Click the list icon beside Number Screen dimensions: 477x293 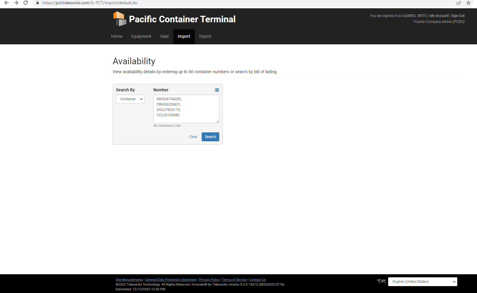(x=217, y=90)
